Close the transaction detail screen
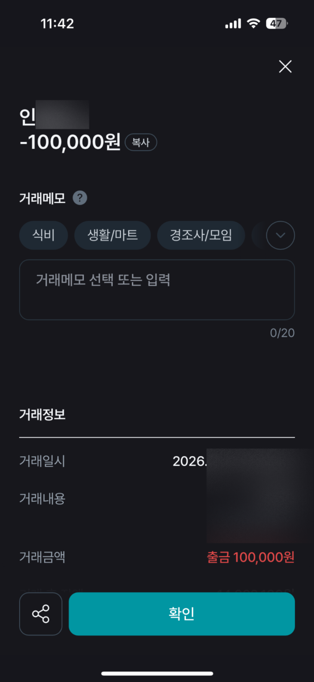 coord(285,66)
